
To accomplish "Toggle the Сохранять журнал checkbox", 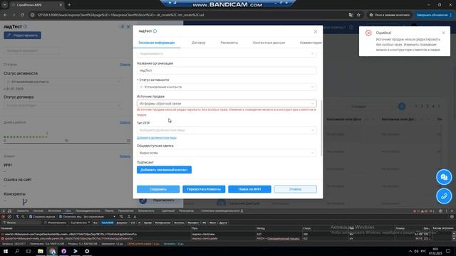I will (x=31, y=216).
